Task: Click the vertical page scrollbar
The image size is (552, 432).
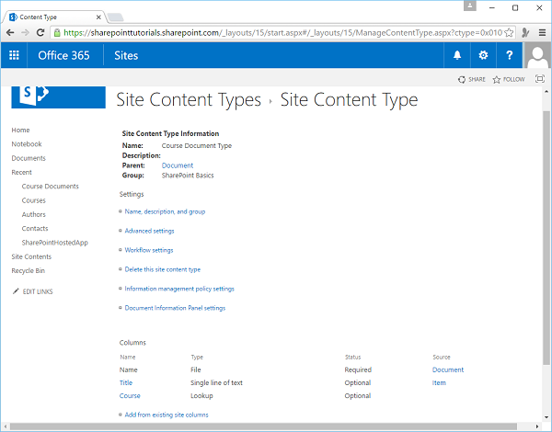Action: 546,230
